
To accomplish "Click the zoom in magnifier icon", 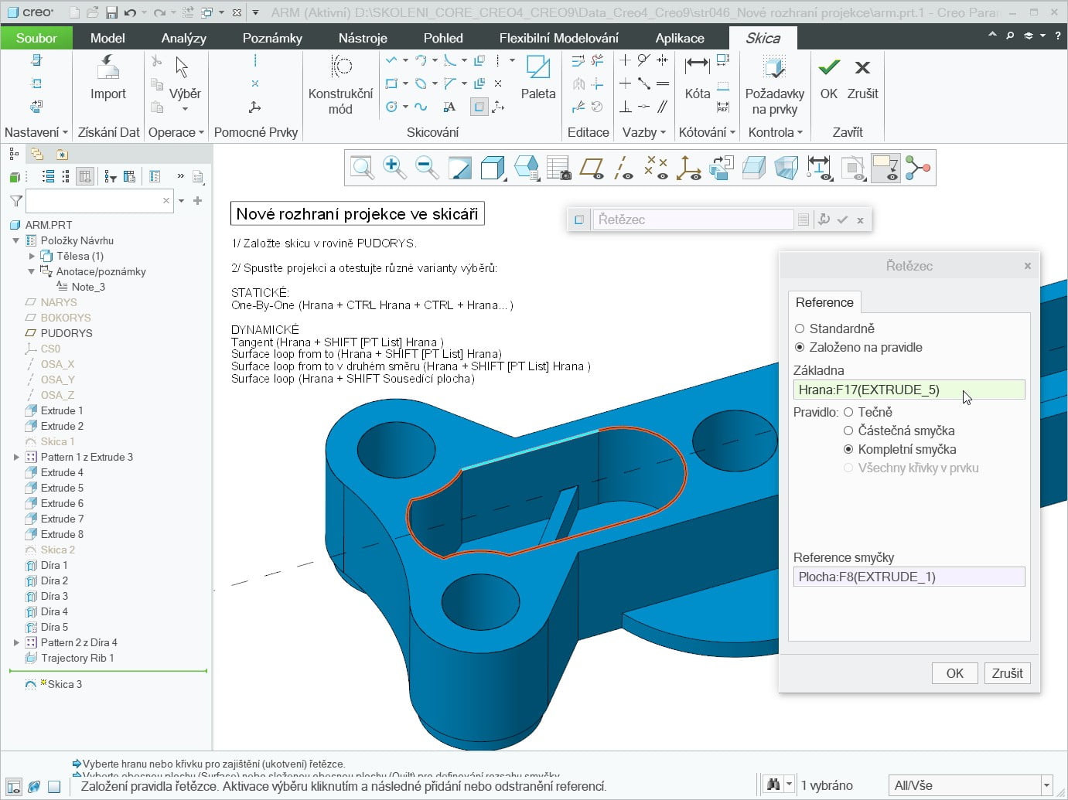I will tap(394, 167).
